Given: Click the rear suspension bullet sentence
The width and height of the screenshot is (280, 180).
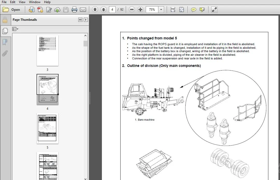Looking at the screenshot, I should pyautogui.click(x=177, y=58).
